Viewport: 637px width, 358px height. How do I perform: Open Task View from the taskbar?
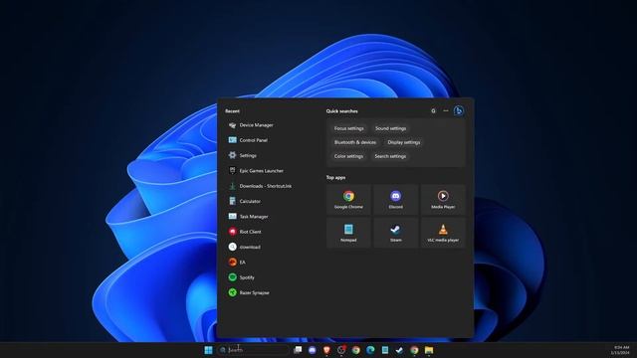298,350
